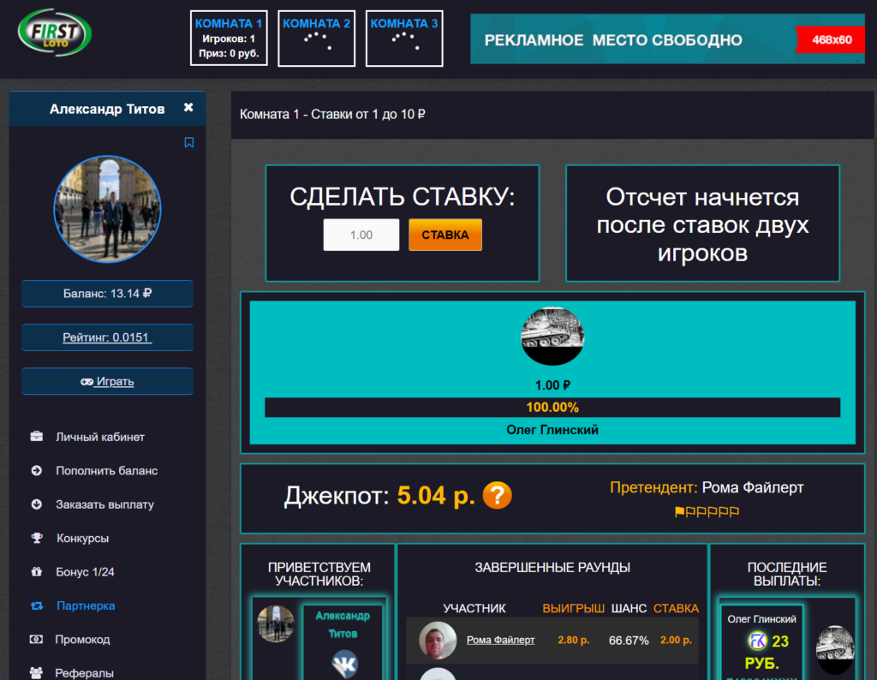Switch to Комната 3
Screen dimensions: 877x680
click(x=404, y=38)
